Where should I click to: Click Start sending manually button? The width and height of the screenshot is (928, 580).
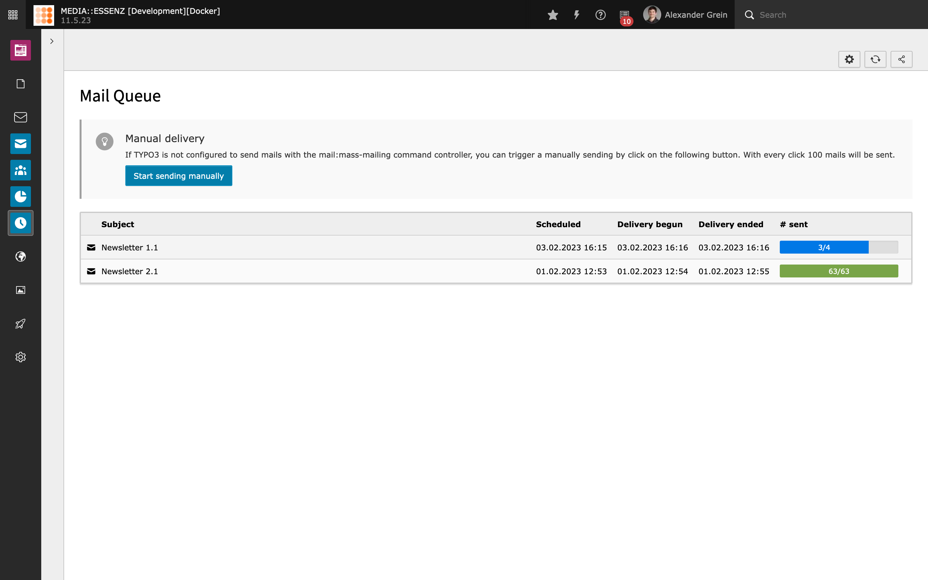pyautogui.click(x=178, y=176)
